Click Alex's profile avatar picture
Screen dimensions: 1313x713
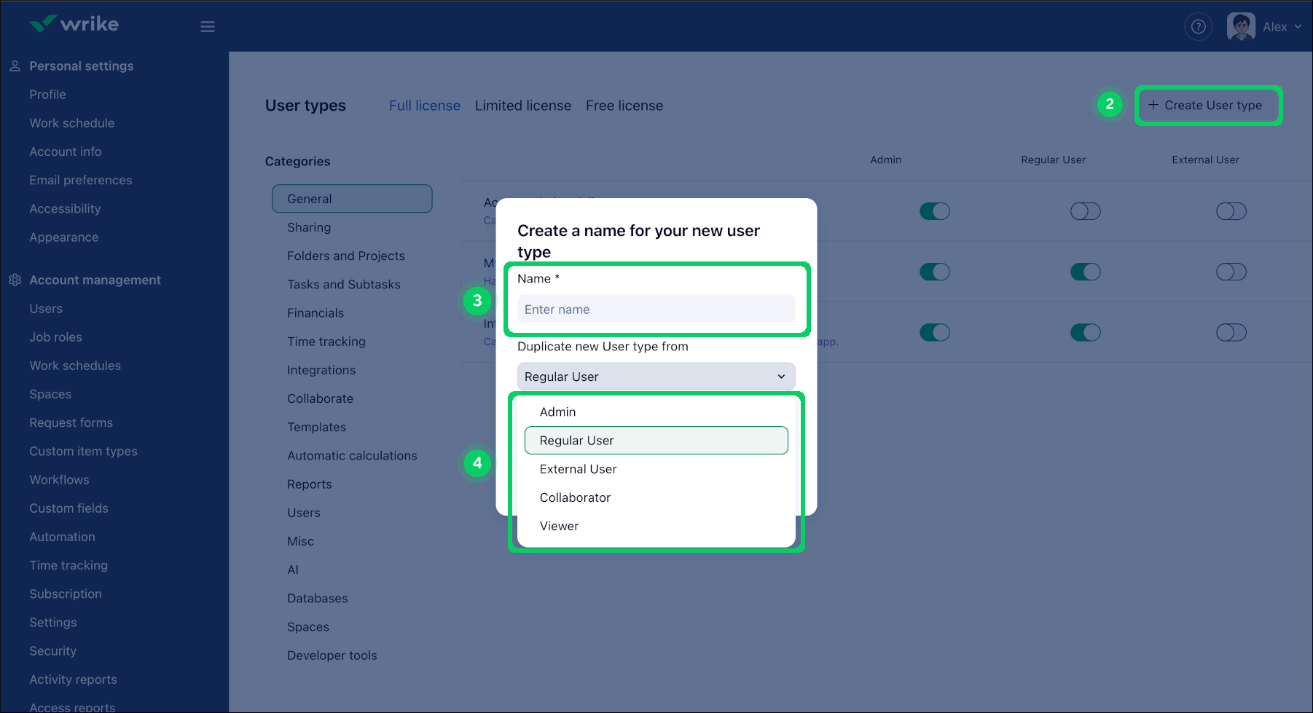[x=1240, y=27]
